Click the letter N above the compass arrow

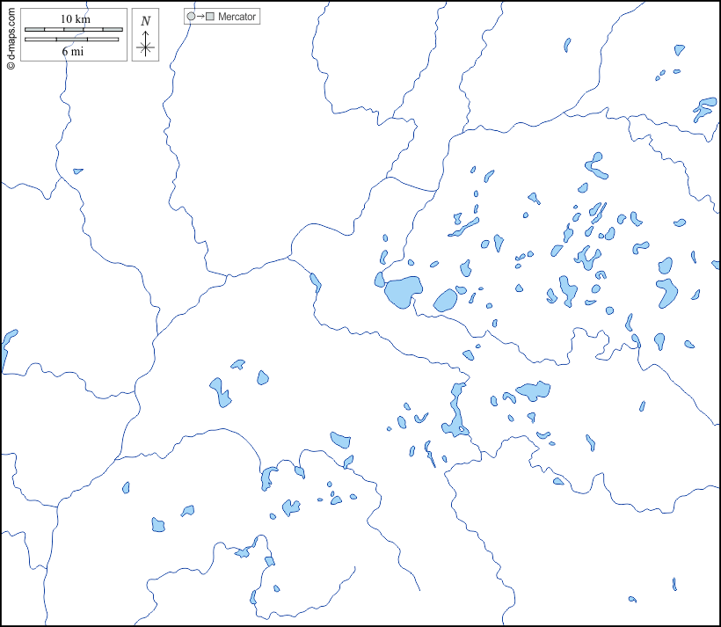146,20
